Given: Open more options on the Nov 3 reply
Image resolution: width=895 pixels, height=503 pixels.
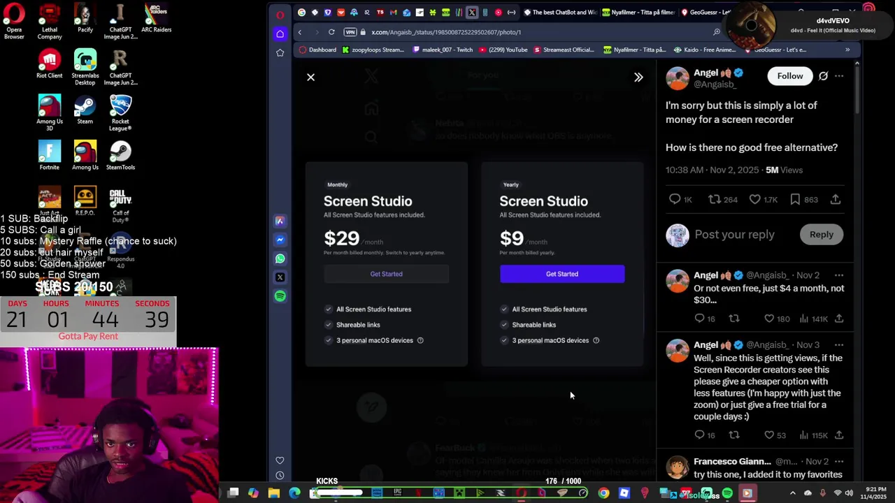Looking at the screenshot, I should 839,345.
